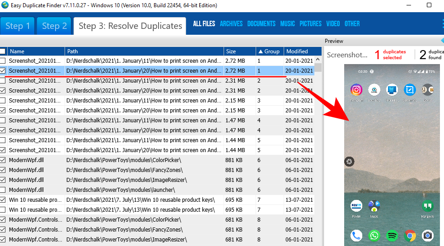Click the scroll-up arrow of the file list
444x246 pixels.
[318, 51]
